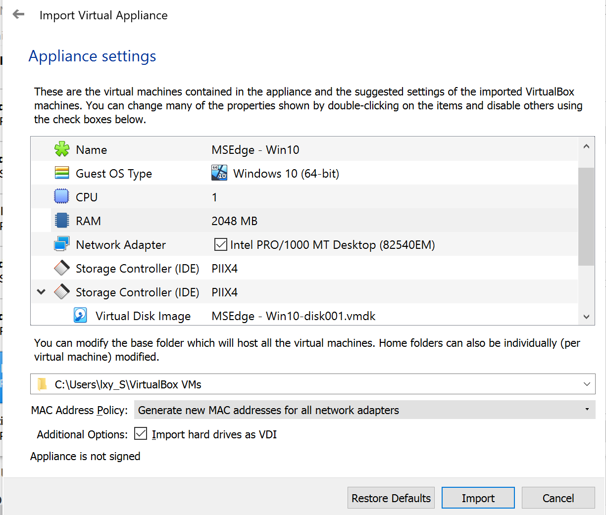This screenshot has width=606, height=515.
Task: Click the Windows 10 64-bit OS icon
Action: 219,173
